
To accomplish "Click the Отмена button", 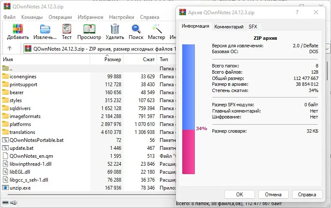I will click(273, 195).
